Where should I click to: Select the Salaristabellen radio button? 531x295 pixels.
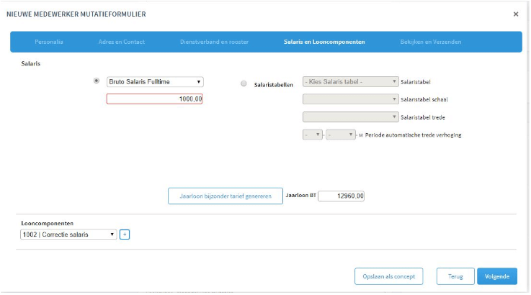(x=244, y=84)
